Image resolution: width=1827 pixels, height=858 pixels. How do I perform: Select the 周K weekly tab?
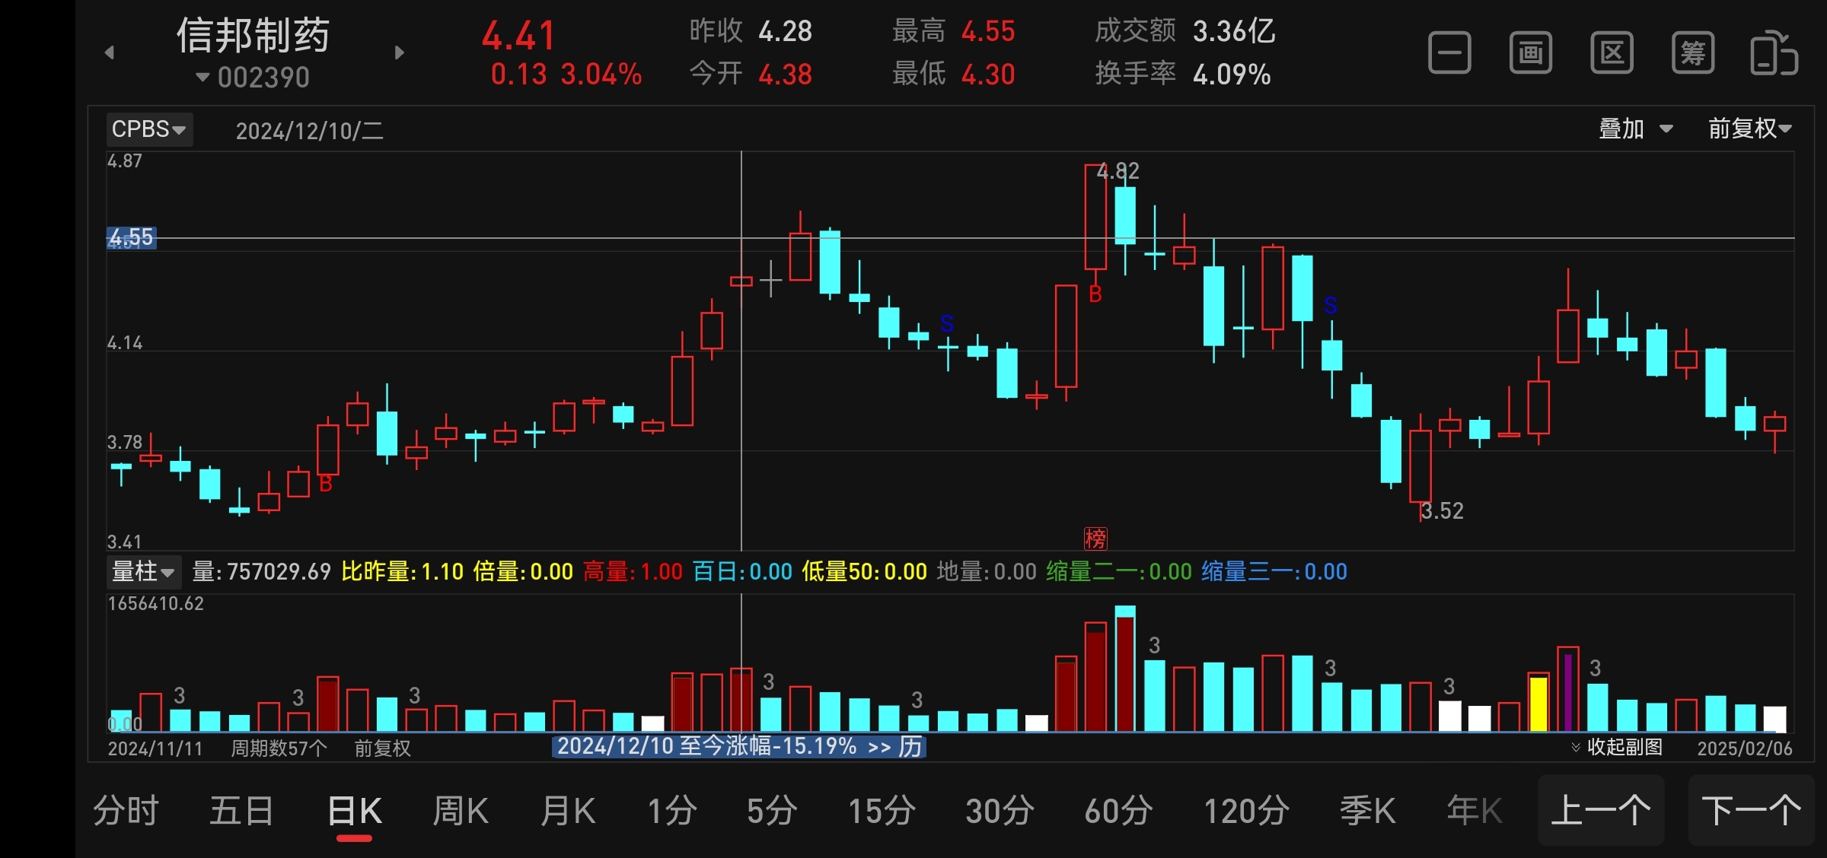[x=461, y=811]
